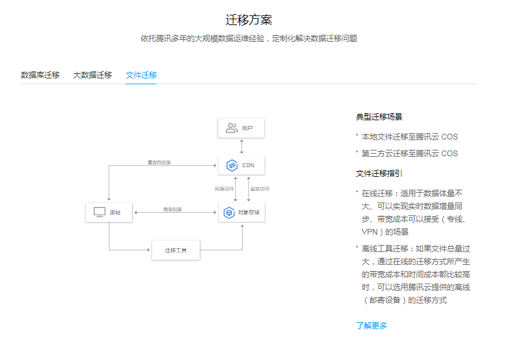Viewport: 508px width, 353px height.
Task: Click the 用户 label in the diagram
Action: (247, 129)
